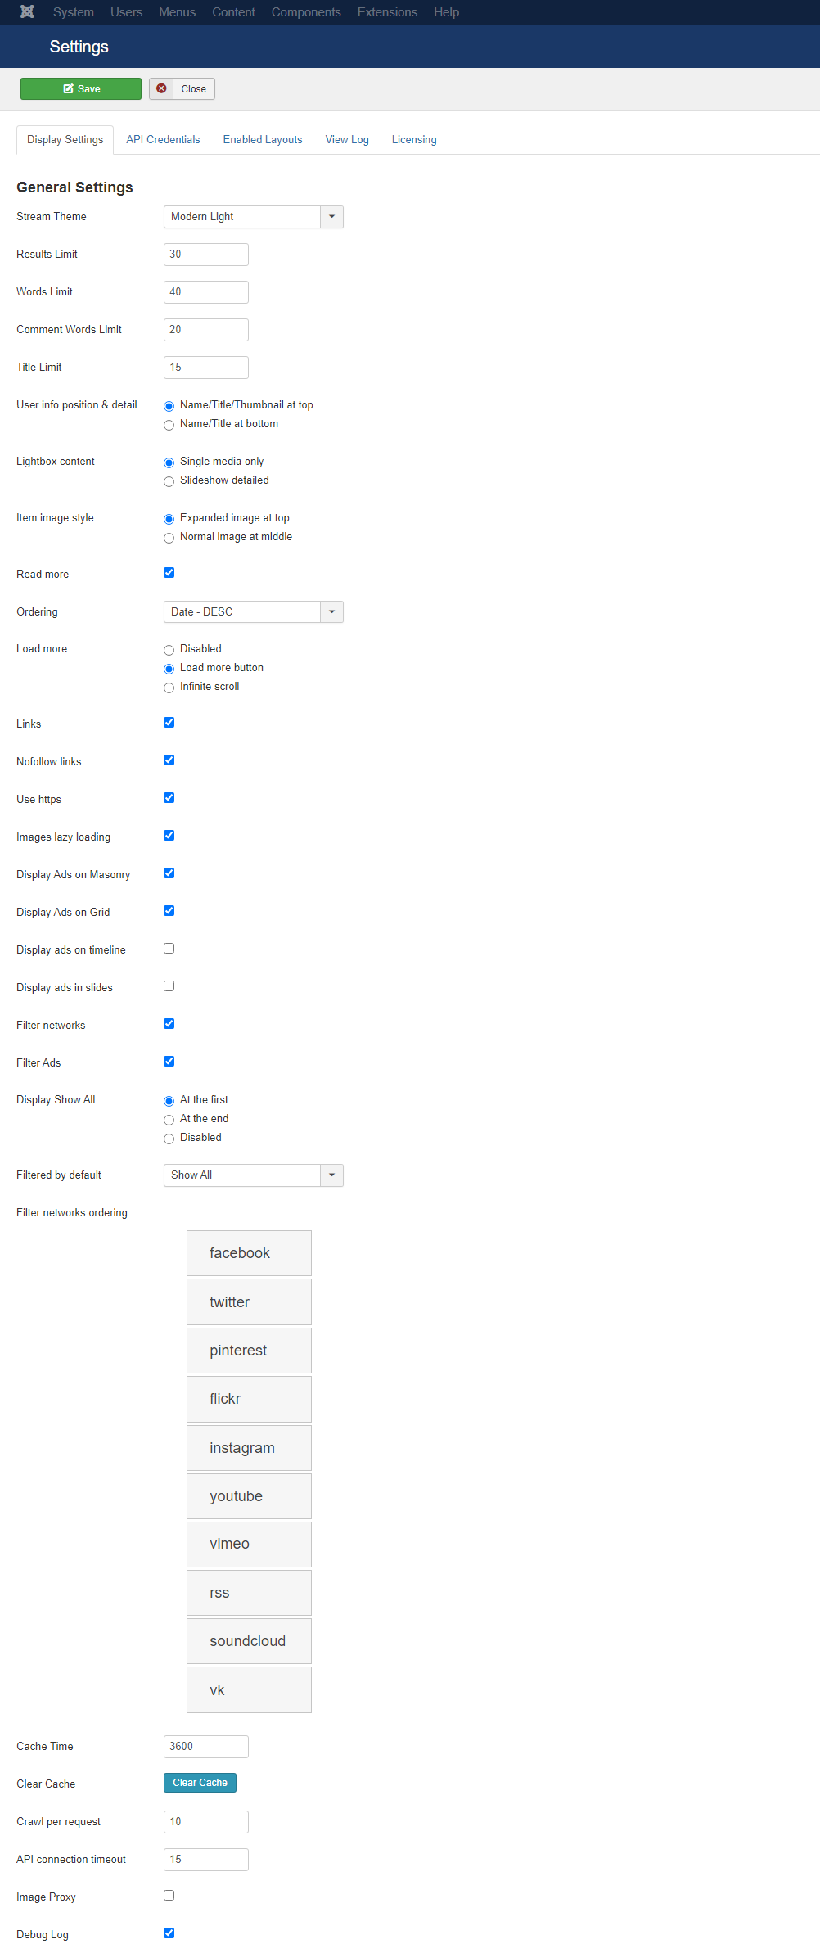
Task: Toggle Images lazy loading checkbox
Action: click(169, 836)
